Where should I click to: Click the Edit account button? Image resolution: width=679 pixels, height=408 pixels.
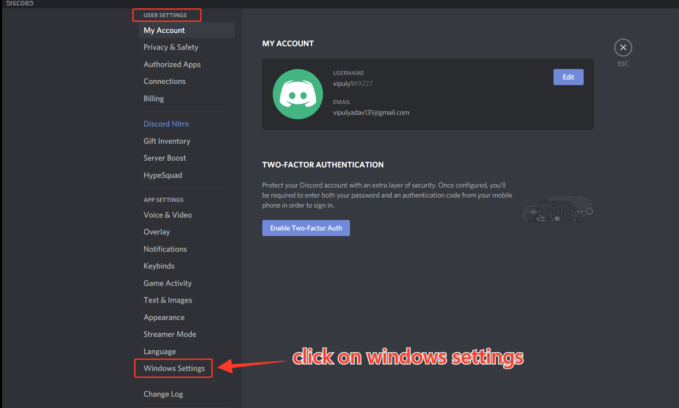568,77
